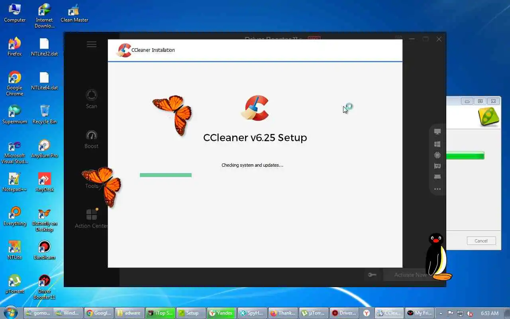The width and height of the screenshot is (510, 319).
Task: Switch to the Firefox "Thank..." taskbar button
Action: [x=282, y=313]
